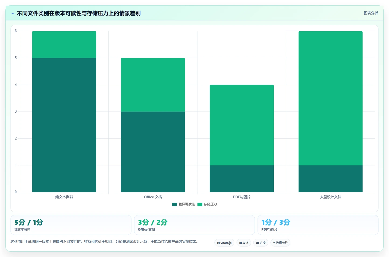389x257 pixels.
Task: Click the footnote starting 这张图用于说明
Action: (x=105, y=241)
